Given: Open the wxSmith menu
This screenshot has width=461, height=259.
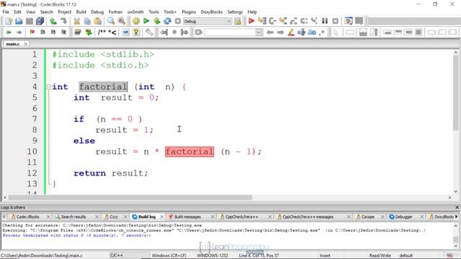Looking at the screenshot, I should pyautogui.click(x=135, y=12).
